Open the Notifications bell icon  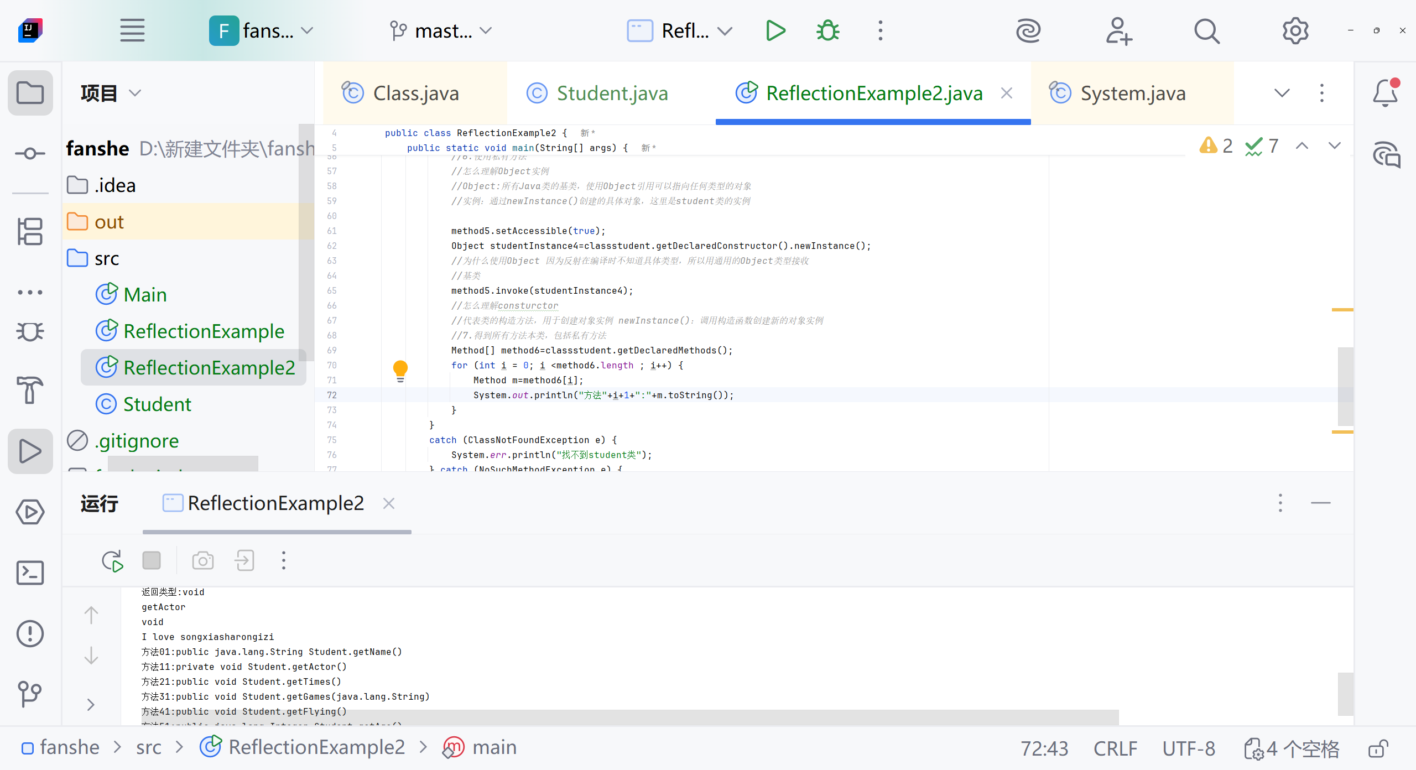[1385, 93]
